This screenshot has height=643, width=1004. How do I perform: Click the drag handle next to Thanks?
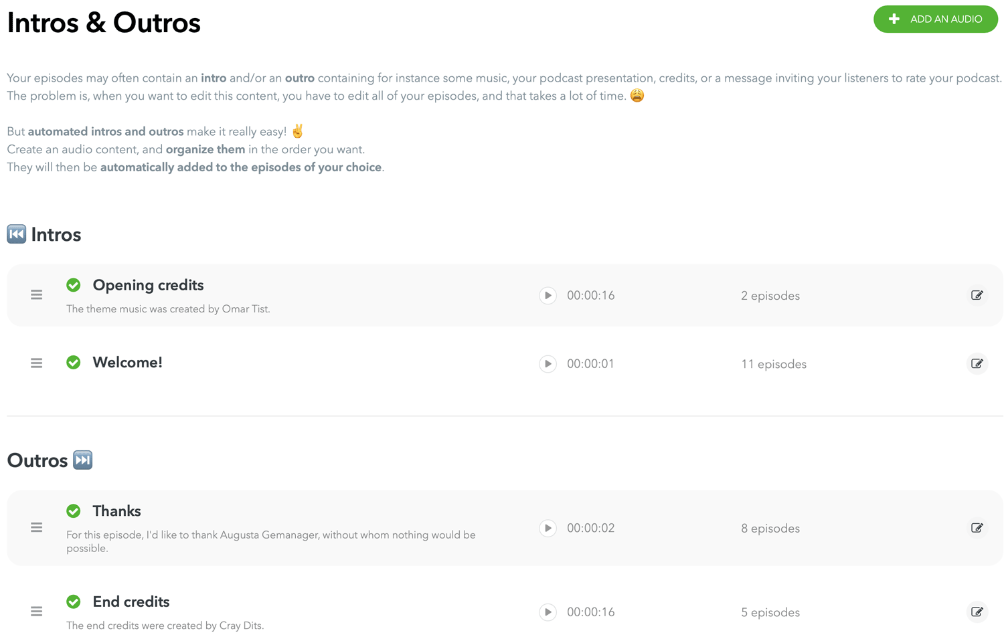pyautogui.click(x=36, y=527)
